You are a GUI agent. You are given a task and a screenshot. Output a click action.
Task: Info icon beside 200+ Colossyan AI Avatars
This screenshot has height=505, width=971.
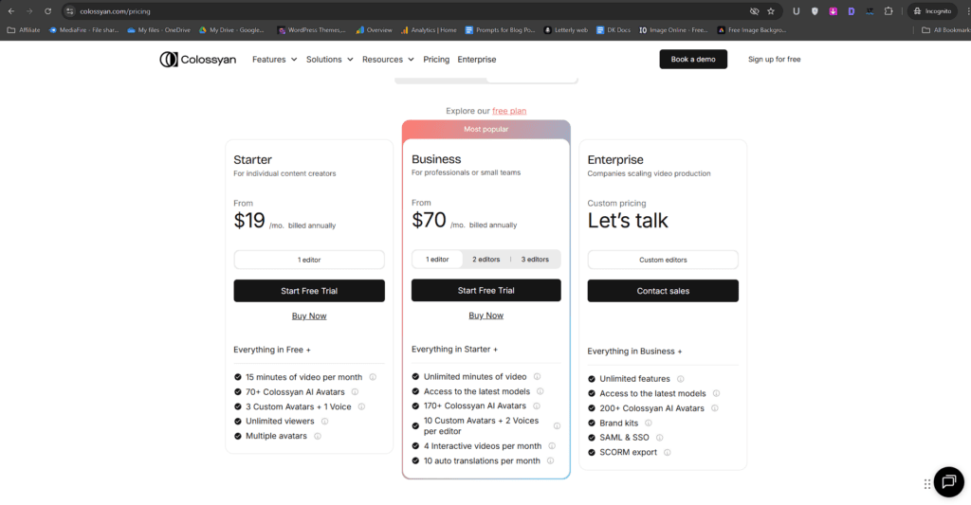click(x=715, y=408)
